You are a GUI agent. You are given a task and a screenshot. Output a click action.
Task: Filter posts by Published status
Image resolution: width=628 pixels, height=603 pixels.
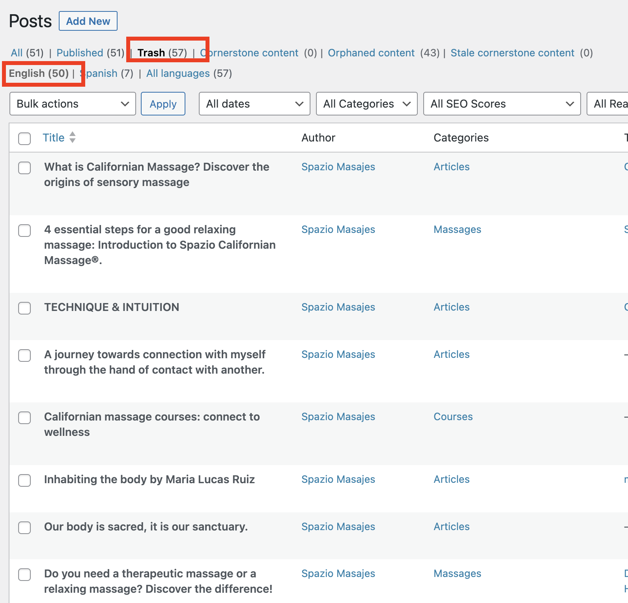tap(80, 53)
